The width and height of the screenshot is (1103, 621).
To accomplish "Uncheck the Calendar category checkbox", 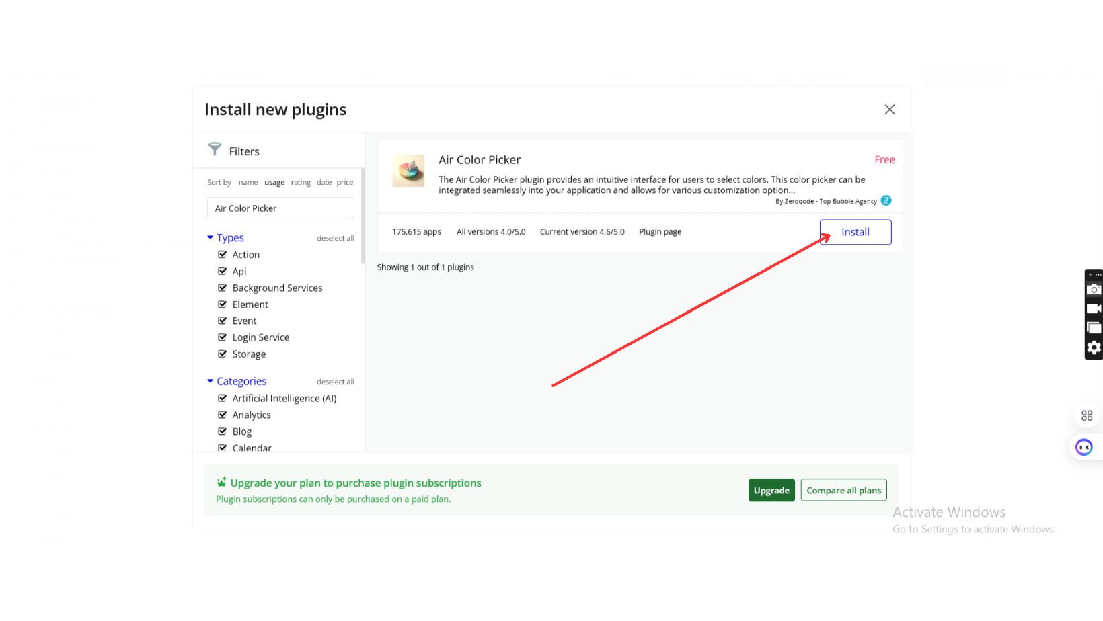I will click(223, 448).
